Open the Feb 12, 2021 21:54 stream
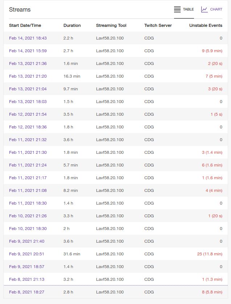The width and height of the screenshot is (231, 304). [x=28, y=114]
